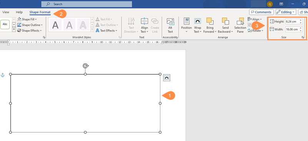
Task: Open Format Shape dialog launcher in Shape Styles
Action: click(44, 37)
